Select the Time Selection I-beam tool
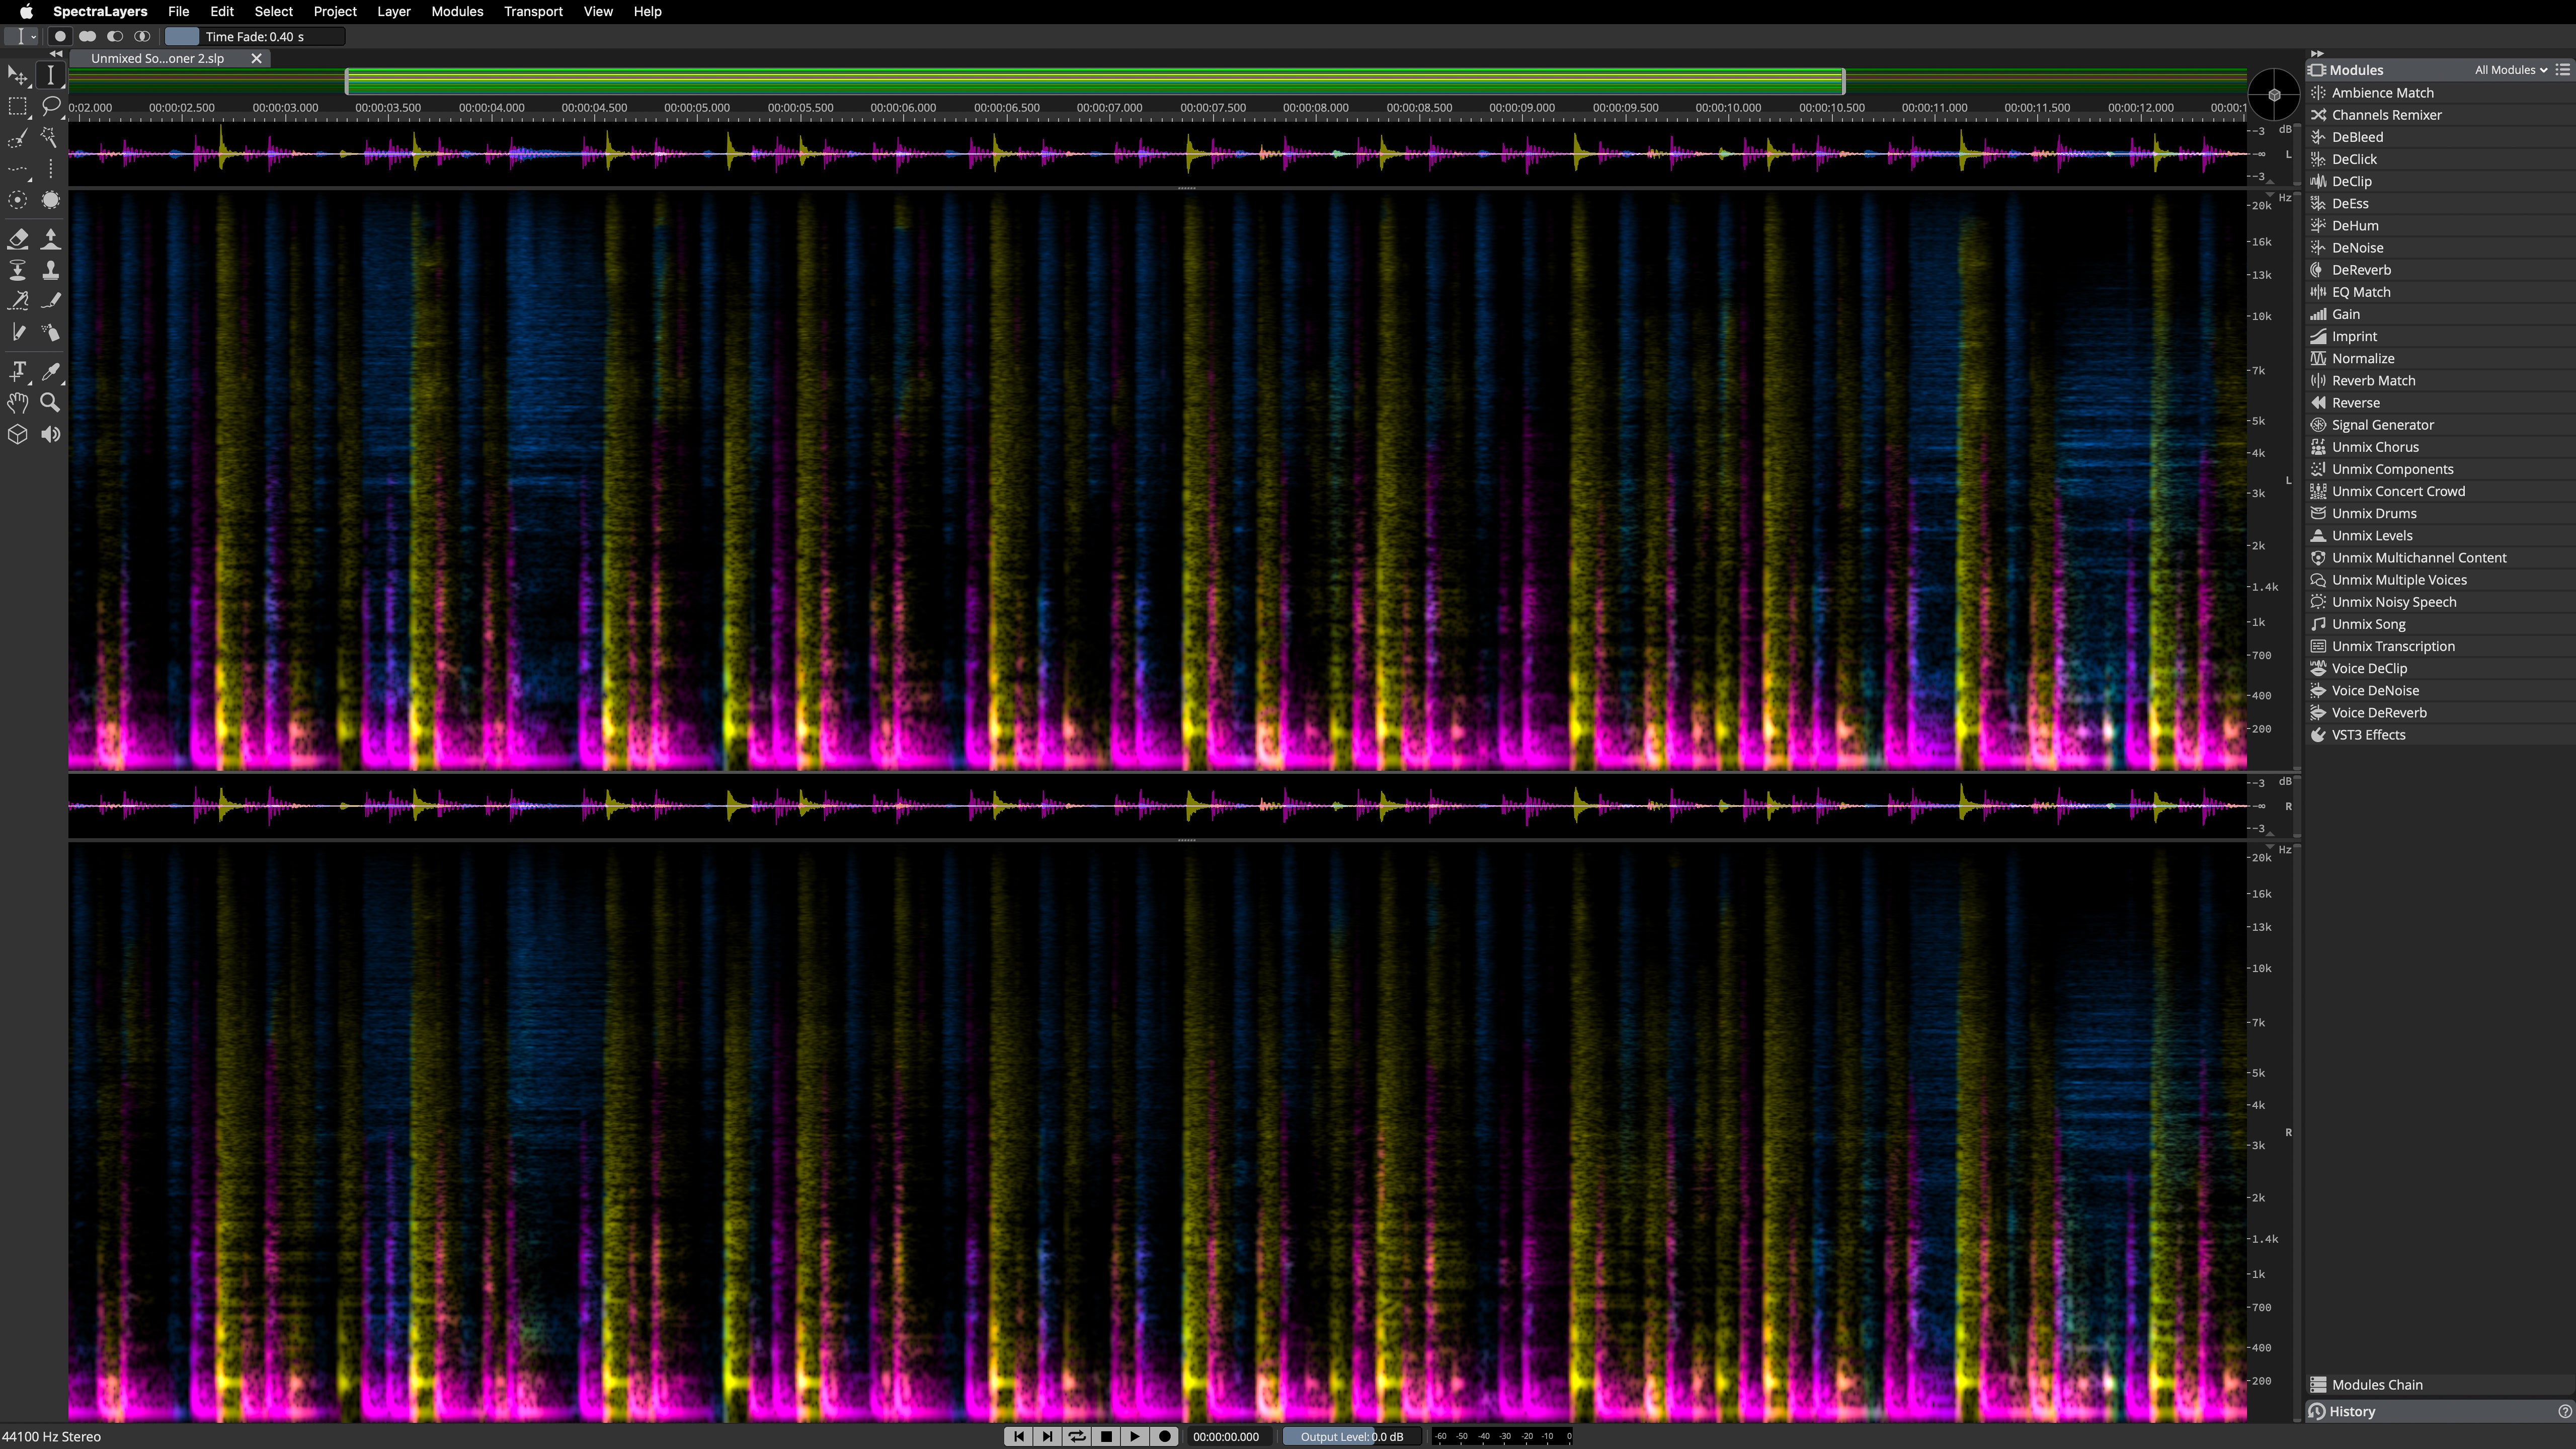Image resolution: width=2576 pixels, height=1449 pixels. [50, 75]
